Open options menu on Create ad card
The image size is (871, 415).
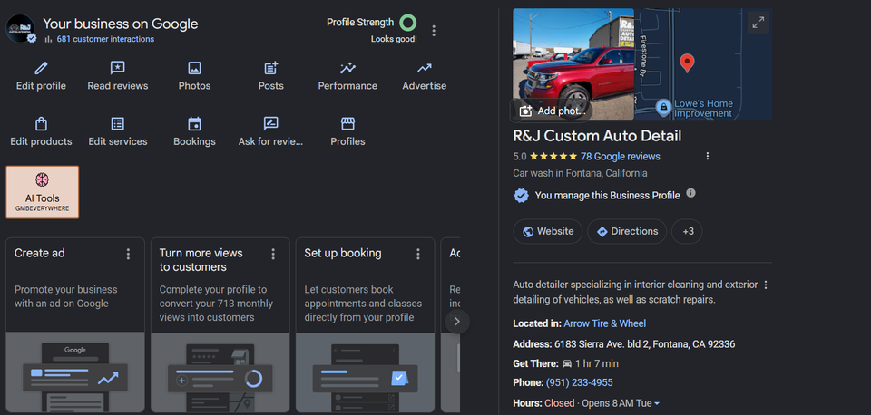click(128, 254)
